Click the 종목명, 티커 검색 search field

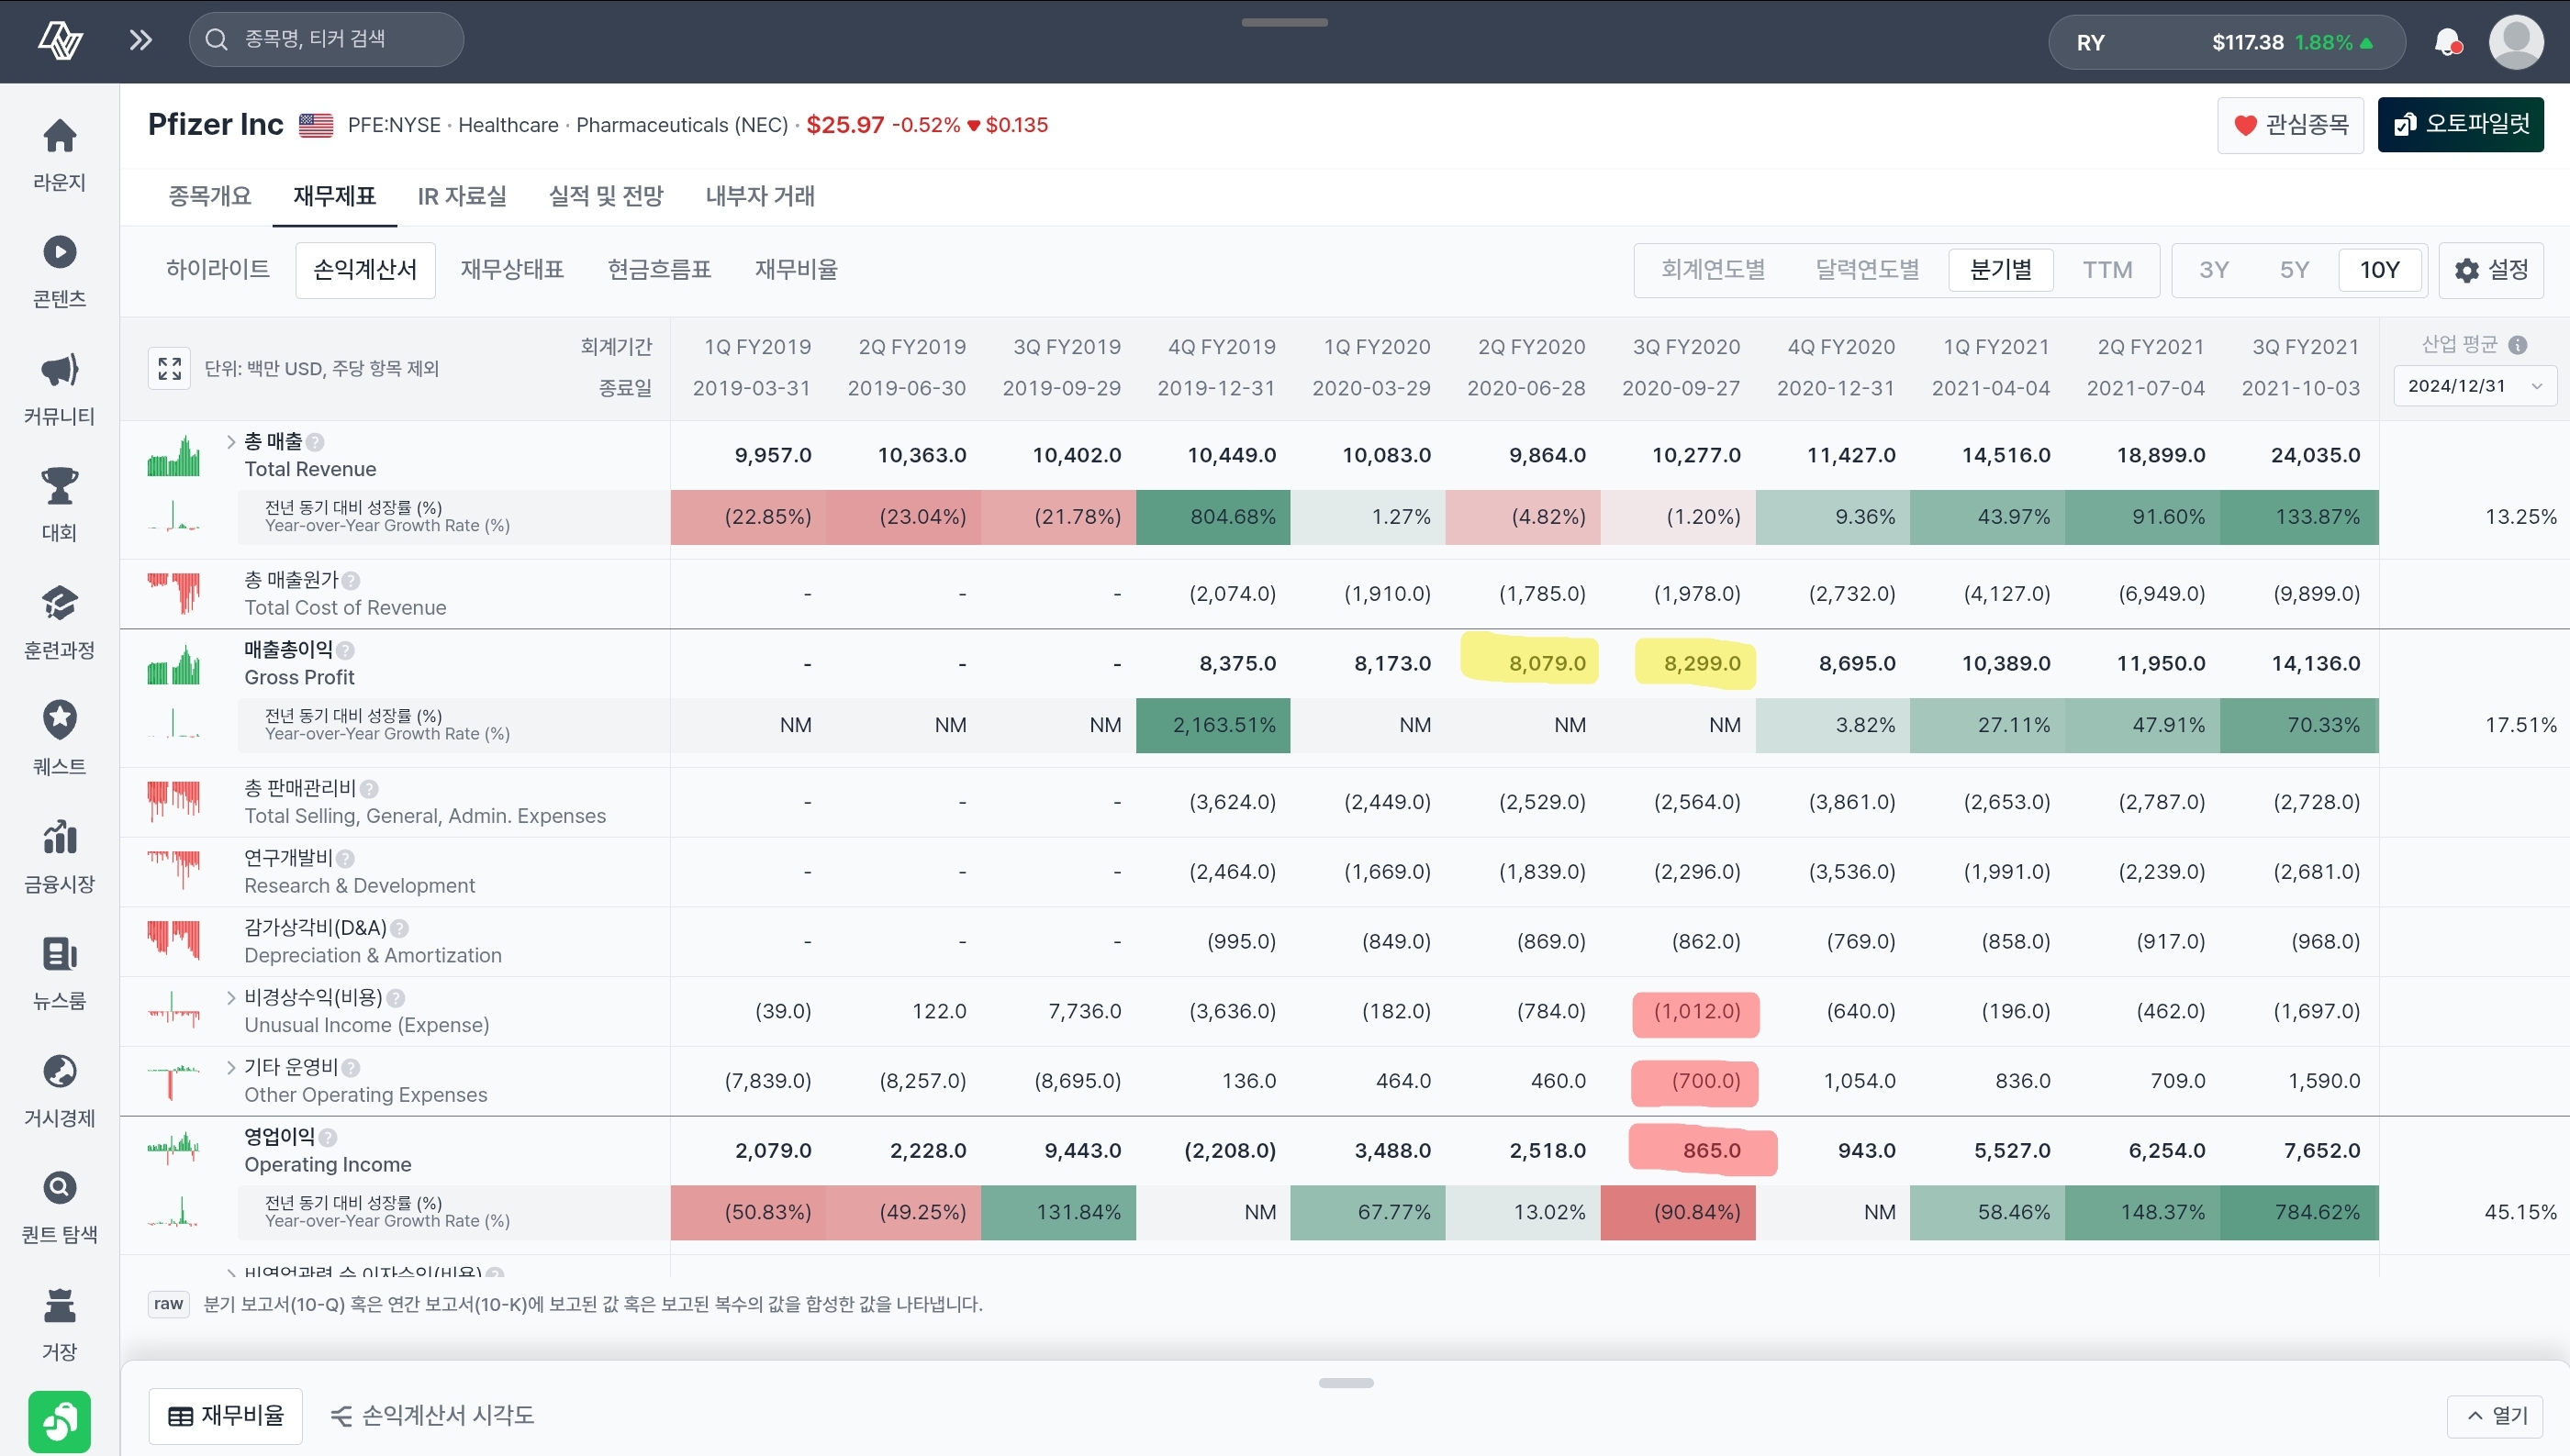click(326, 39)
